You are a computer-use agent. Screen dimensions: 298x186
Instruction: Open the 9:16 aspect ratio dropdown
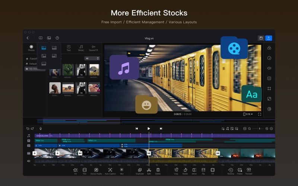point(248,114)
